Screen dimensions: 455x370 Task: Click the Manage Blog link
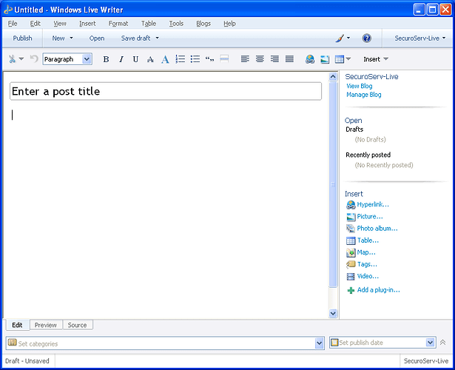pyautogui.click(x=364, y=95)
